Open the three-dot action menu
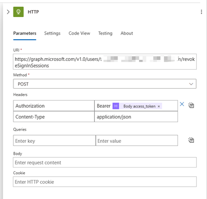 [x=201, y=12]
